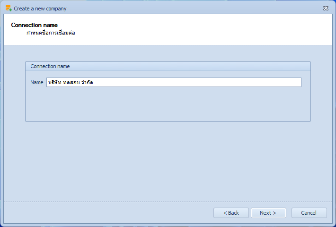Click the bold Connection name page heading
The width and height of the screenshot is (336, 227).
[34, 25]
